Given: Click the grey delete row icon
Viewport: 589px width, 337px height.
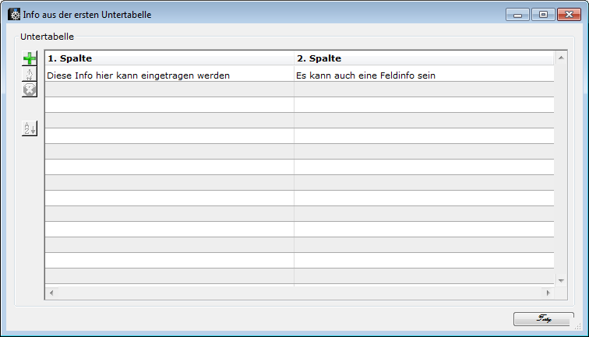Looking at the screenshot, I should click(30, 90).
